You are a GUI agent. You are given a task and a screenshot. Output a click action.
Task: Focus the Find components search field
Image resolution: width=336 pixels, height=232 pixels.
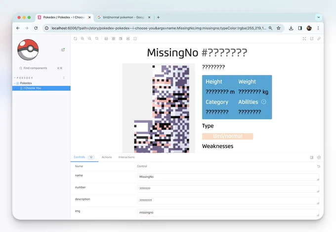tap(41, 68)
